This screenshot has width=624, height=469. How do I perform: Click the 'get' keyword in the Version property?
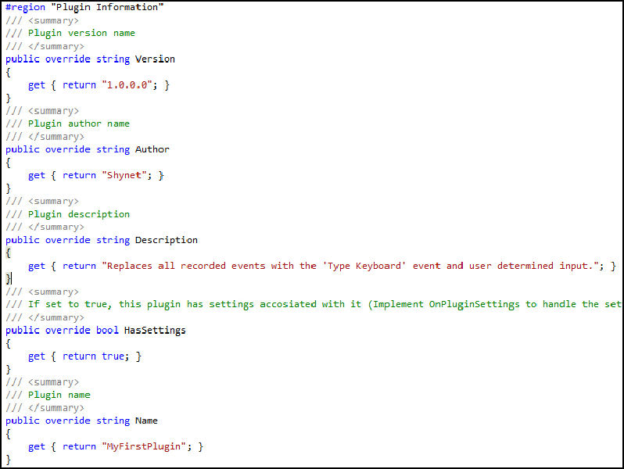pyautogui.click(x=37, y=85)
